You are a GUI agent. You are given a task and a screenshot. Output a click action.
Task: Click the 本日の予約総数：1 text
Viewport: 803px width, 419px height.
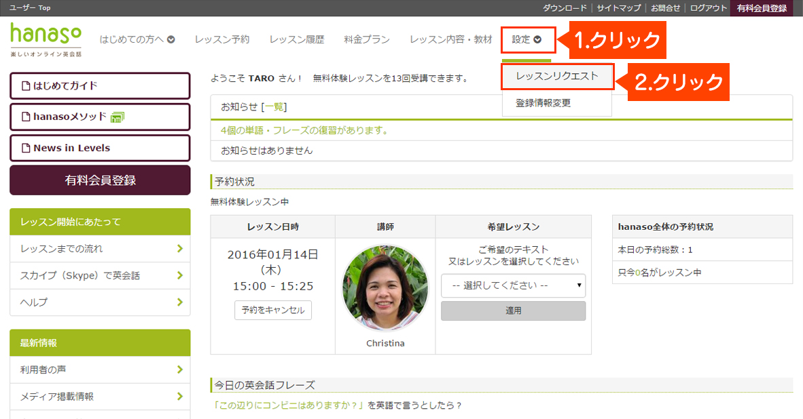(655, 250)
